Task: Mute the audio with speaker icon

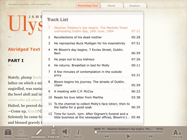Action: (x=66, y=133)
